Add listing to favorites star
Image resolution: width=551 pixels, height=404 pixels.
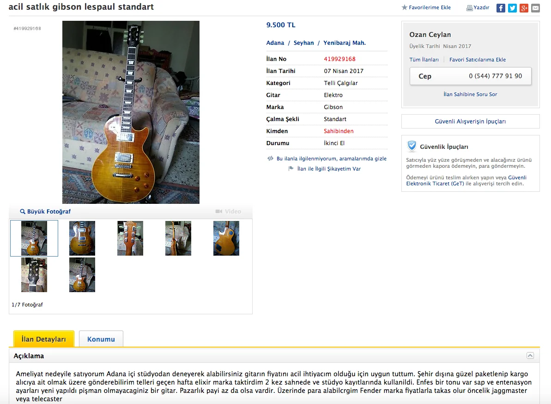coord(405,7)
